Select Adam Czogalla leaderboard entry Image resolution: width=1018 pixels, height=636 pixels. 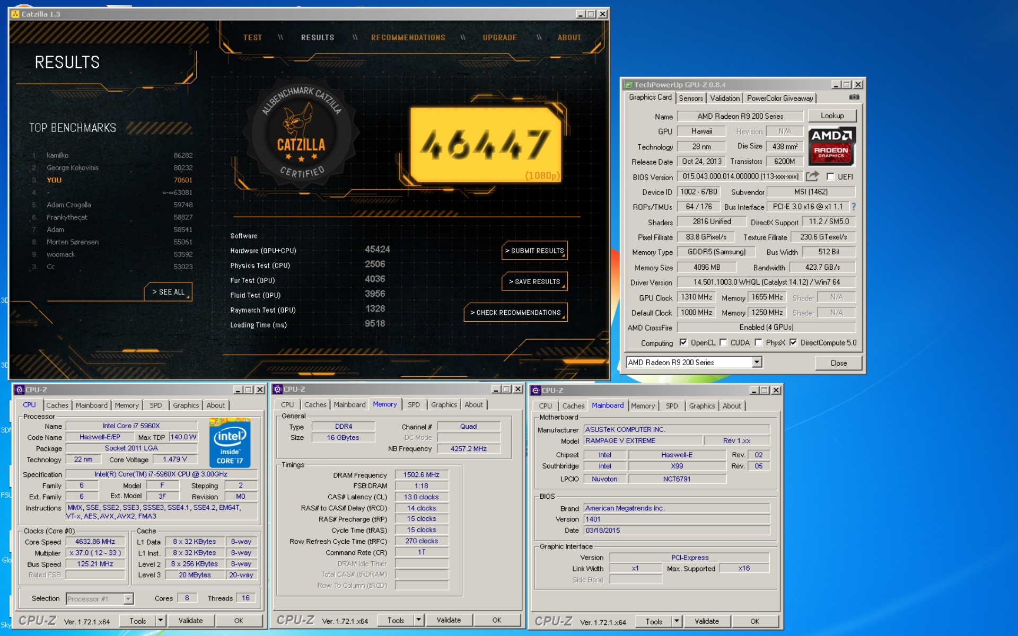coord(111,205)
